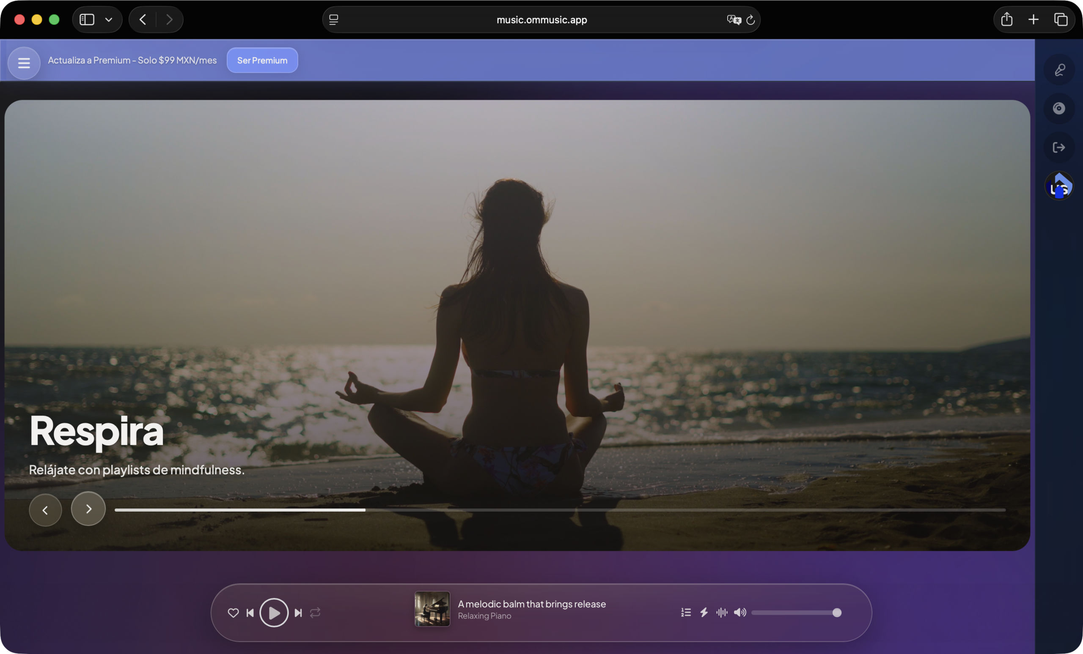The image size is (1083, 654).
Task: Click the Relaxing Piano artist name
Action: [x=484, y=616]
